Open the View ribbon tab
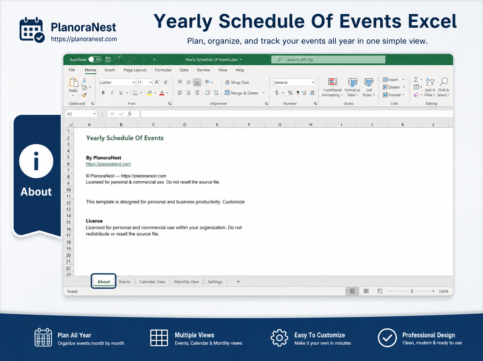 223,70
